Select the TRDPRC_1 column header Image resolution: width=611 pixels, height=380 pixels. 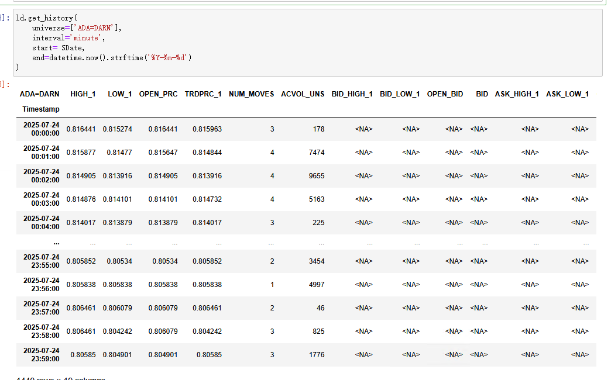pyautogui.click(x=203, y=94)
